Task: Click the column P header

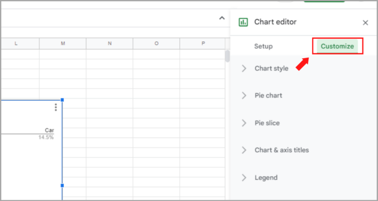Action: pos(202,44)
